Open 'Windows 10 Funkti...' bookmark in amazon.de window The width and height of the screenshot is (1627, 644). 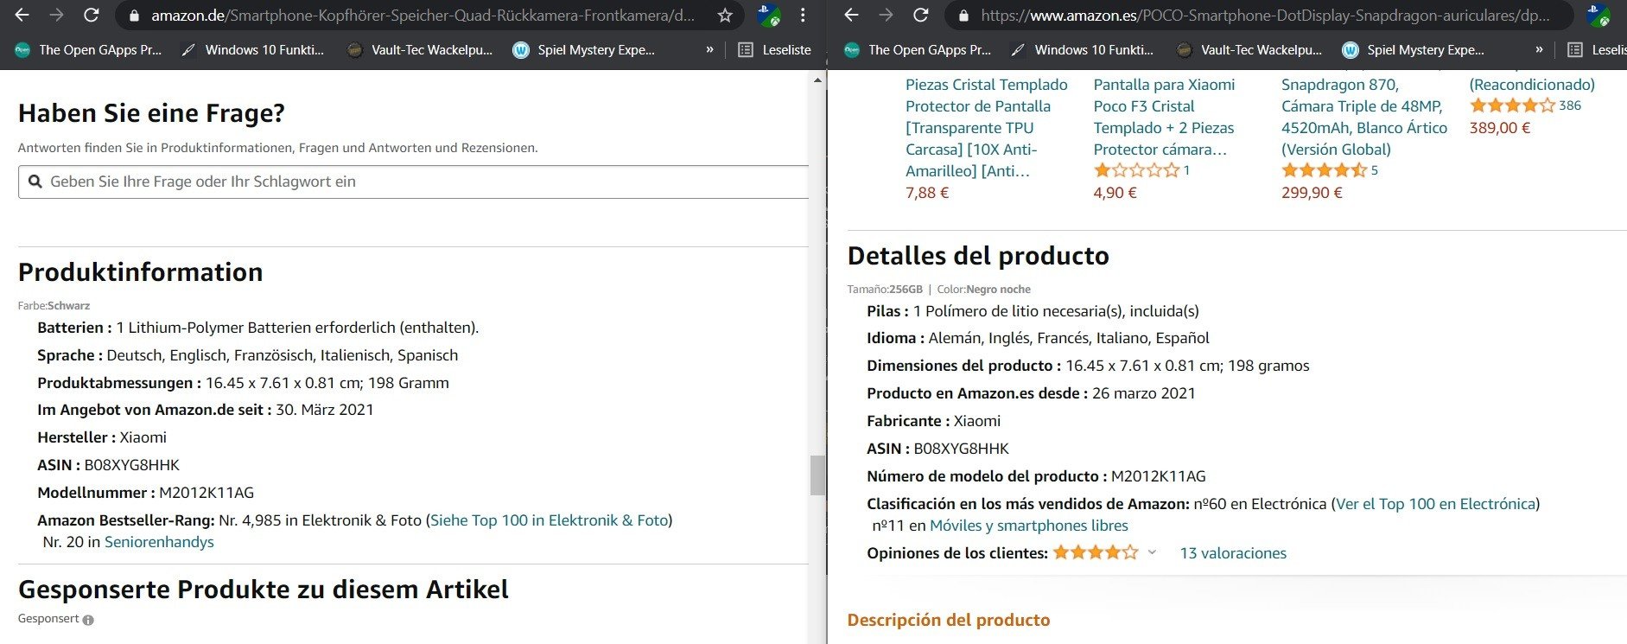(252, 50)
